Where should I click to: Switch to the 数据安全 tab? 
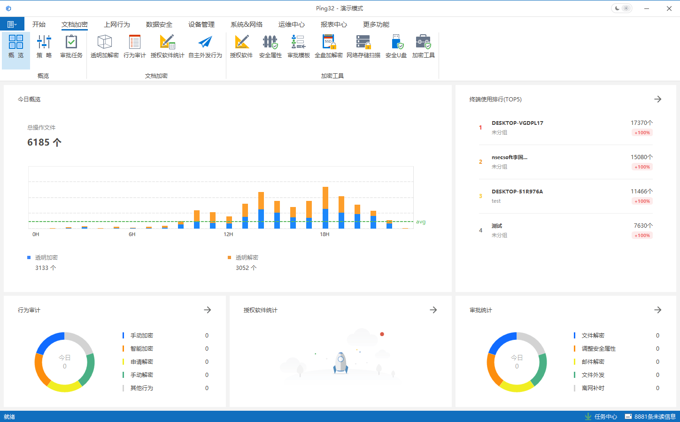(x=159, y=24)
